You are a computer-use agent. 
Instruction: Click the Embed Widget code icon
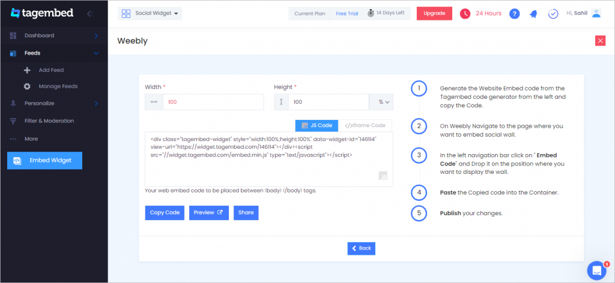[17, 161]
